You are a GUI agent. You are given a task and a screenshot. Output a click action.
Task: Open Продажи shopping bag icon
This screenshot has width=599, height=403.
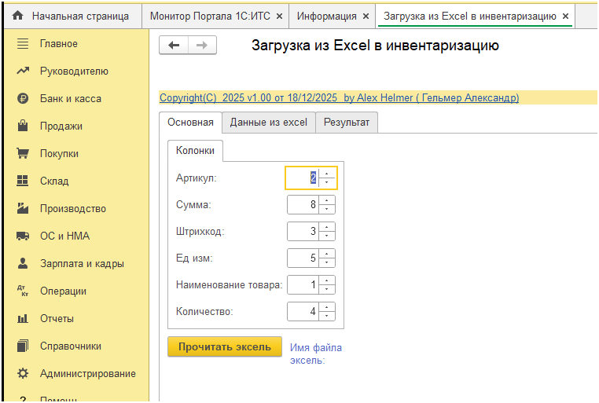[23, 126]
